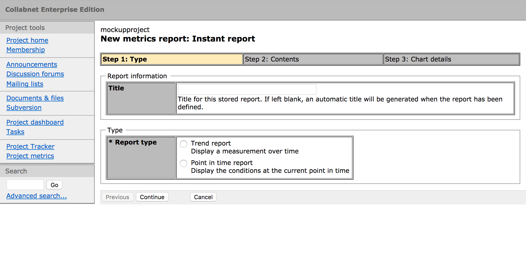Open Documents & files link
This screenshot has width=526, height=268.
tap(35, 98)
